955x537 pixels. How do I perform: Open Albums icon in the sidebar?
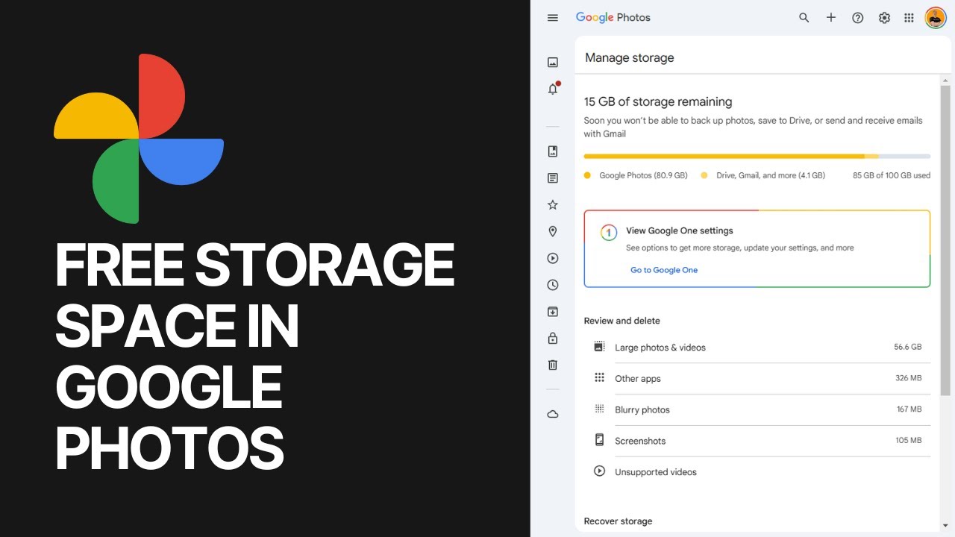click(x=553, y=151)
